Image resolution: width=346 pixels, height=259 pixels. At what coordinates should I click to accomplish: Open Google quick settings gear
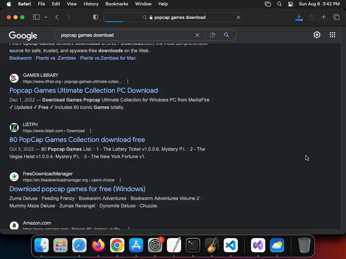317,35
